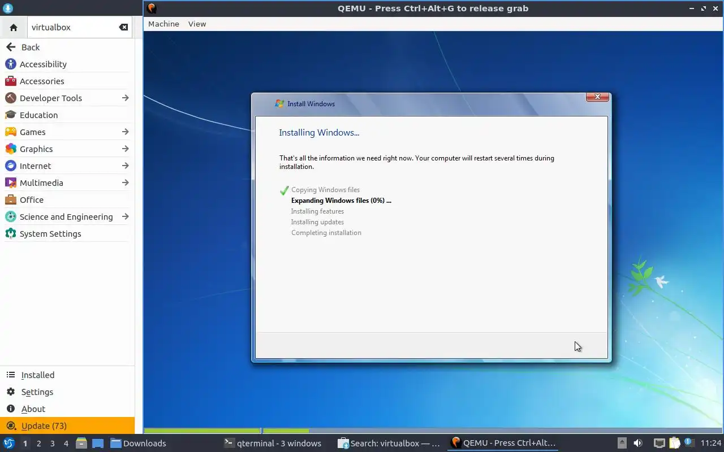
Task: Open the Lubuntu start menu button
Action: (8, 444)
